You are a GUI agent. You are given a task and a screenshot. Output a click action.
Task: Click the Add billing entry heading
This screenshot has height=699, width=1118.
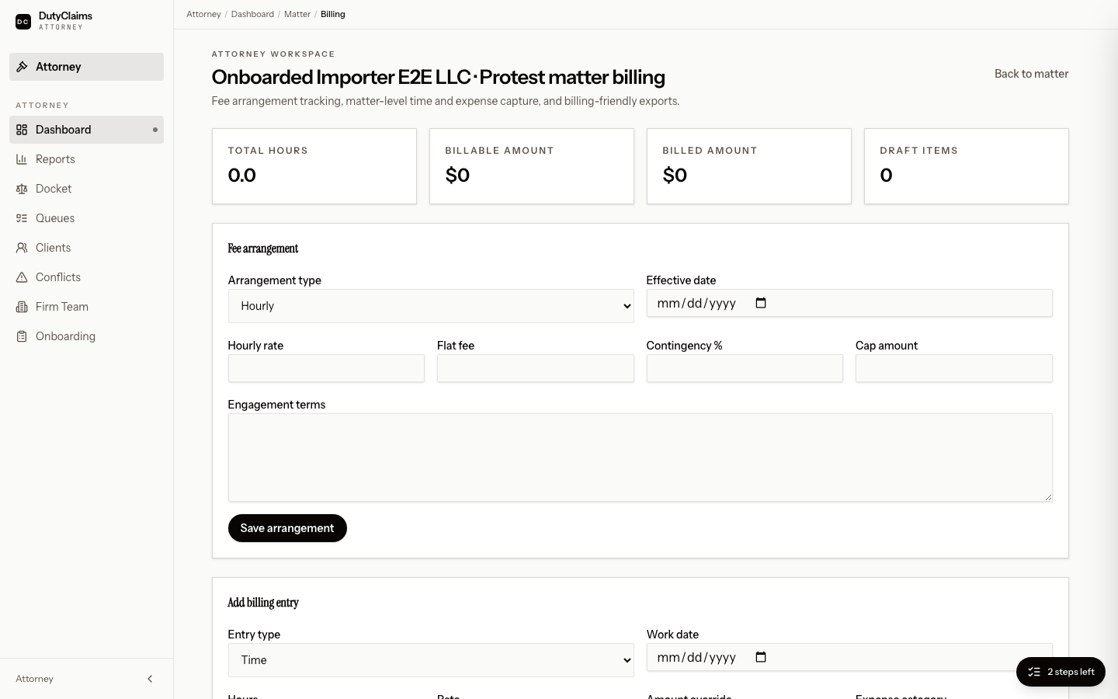click(x=263, y=603)
